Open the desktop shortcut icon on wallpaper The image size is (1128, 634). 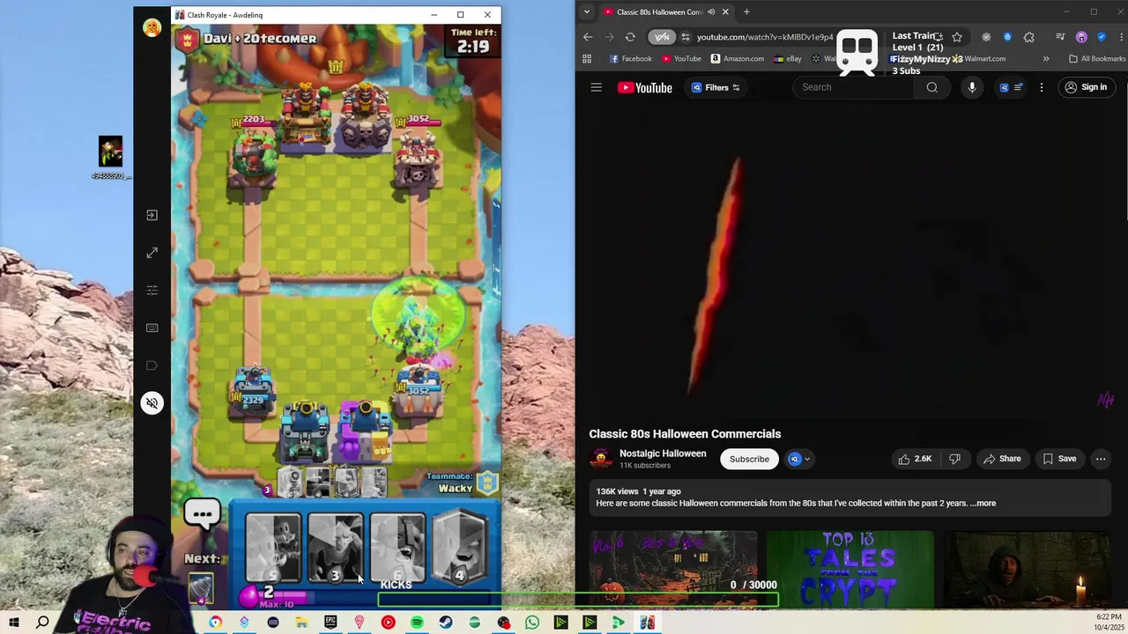coord(110,158)
